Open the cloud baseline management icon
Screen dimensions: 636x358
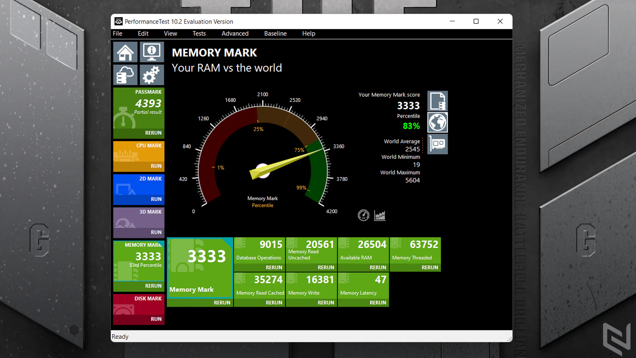(x=125, y=75)
